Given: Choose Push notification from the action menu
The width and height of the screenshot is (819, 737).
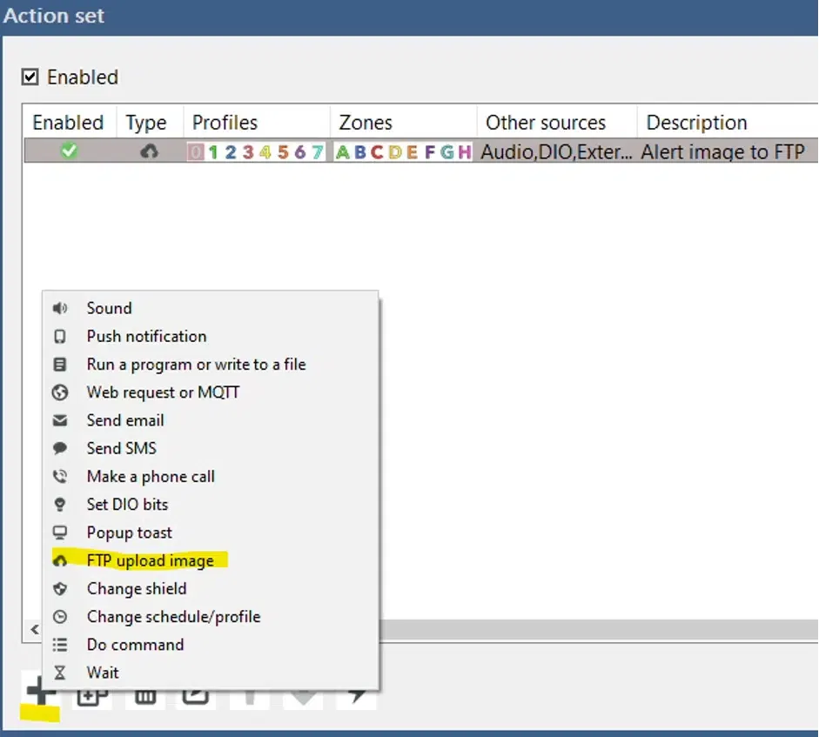Looking at the screenshot, I should point(146,337).
